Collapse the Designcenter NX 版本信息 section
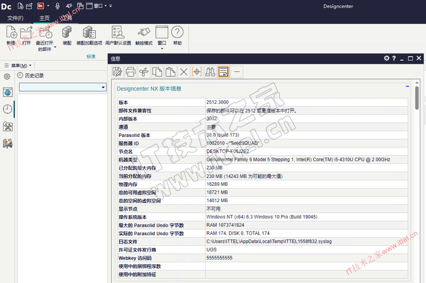 click(x=407, y=86)
